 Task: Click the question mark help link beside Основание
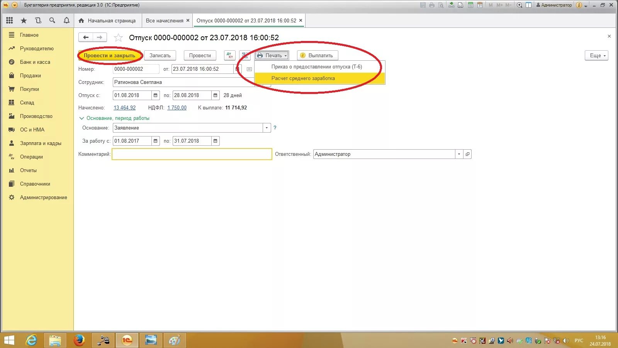pyautogui.click(x=275, y=128)
